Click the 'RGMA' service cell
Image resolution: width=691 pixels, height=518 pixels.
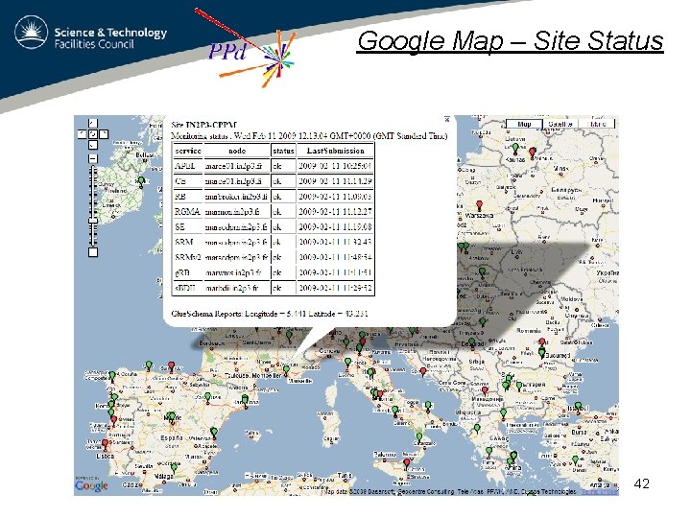point(188,212)
